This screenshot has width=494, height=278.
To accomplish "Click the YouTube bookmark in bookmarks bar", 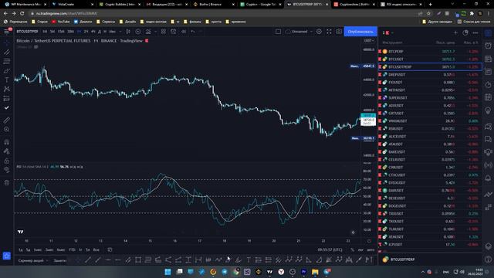I will click(x=60, y=22).
